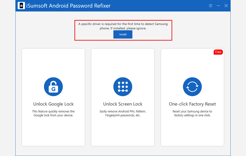Open the One-click Factory Reset title

pos(192,104)
